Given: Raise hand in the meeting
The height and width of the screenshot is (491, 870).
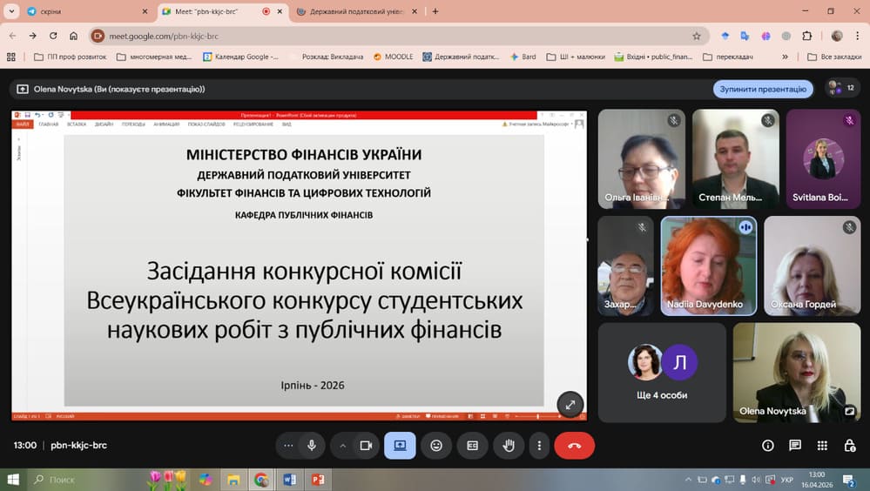Looking at the screenshot, I should click(509, 445).
